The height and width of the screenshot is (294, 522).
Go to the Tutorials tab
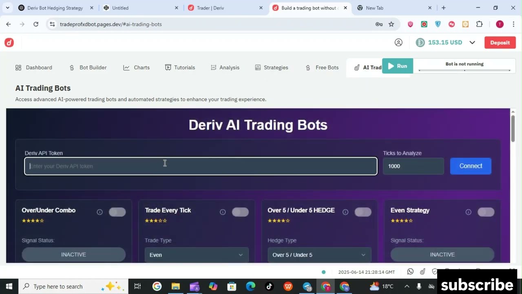pyautogui.click(x=180, y=67)
